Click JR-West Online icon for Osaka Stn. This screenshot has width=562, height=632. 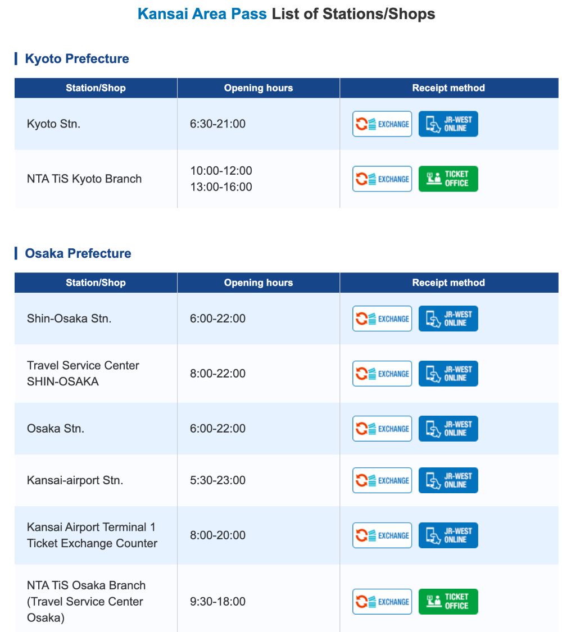pyautogui.click(x=448, y=429)
